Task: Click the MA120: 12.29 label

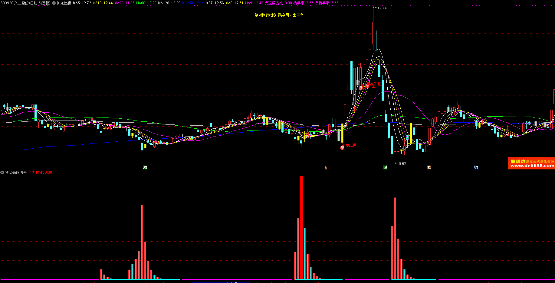Action: [x=169, y=3]
